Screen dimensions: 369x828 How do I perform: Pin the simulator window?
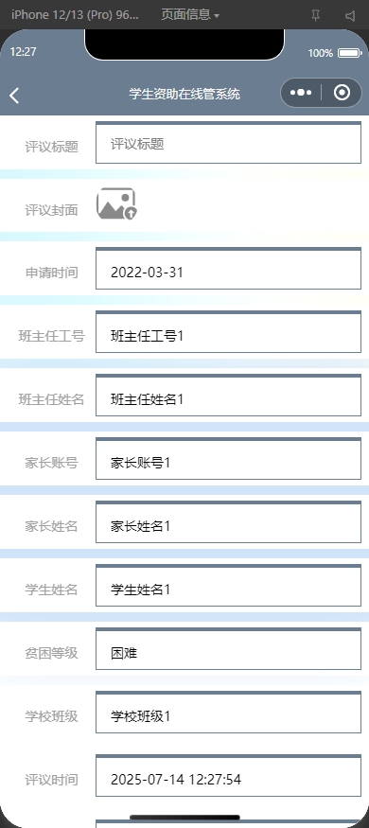[316, 16]
